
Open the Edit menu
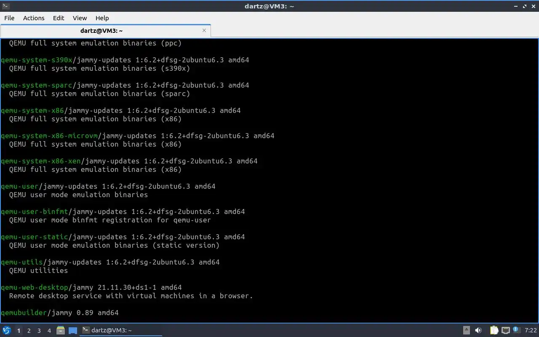coord(59,18)
